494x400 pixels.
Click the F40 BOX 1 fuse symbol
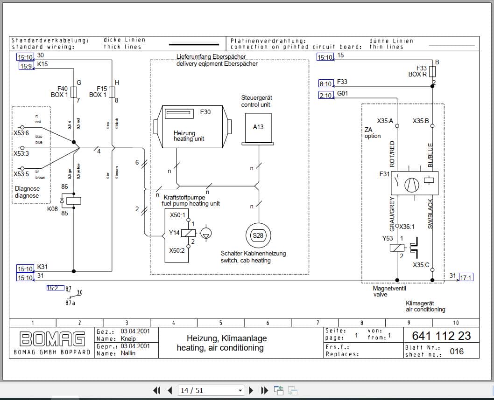(x=74, y=92)
